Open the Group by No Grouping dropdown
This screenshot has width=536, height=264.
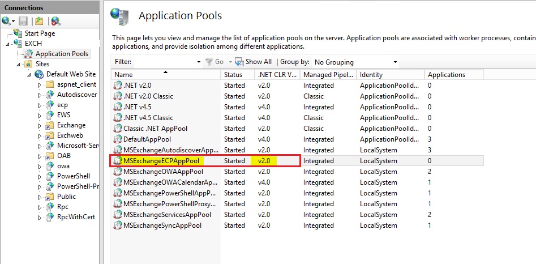(355, 62)
